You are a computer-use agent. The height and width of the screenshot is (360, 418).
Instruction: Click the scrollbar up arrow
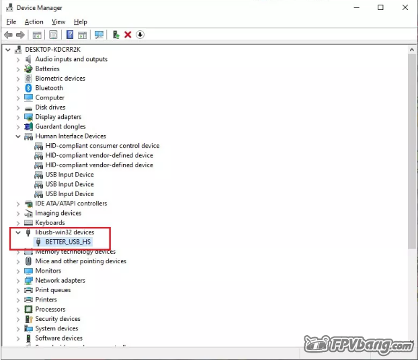[411, 50]
